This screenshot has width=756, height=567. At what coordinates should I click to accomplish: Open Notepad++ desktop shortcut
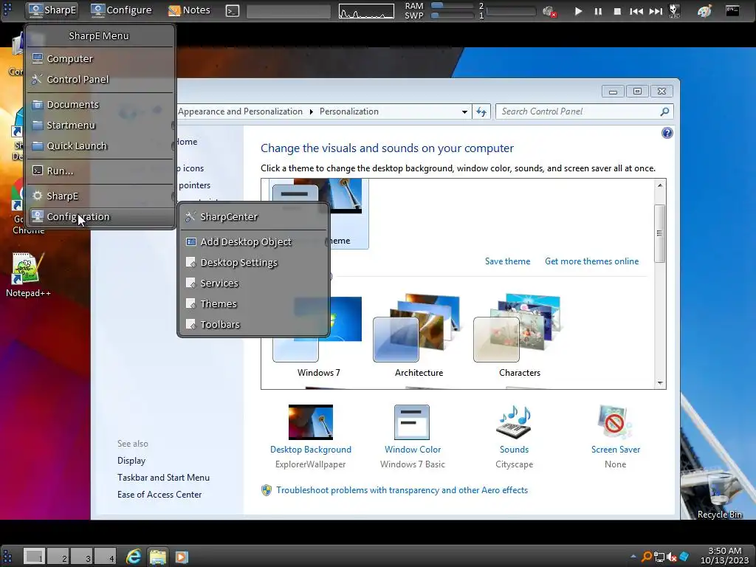[28, 275]
